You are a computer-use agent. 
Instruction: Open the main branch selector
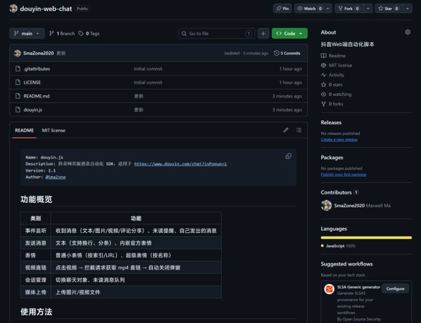coord(27,33)
